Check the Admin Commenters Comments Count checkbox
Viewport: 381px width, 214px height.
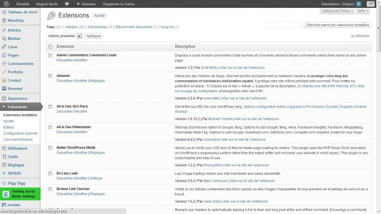(x=50, y=55)
